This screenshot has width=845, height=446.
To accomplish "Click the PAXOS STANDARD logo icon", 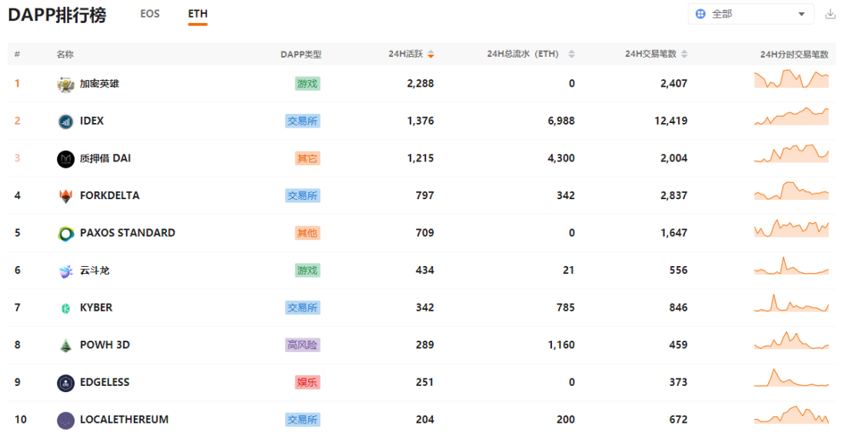I will point(66,233).
